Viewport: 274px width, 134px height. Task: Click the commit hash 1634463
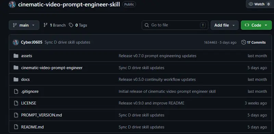210,43
